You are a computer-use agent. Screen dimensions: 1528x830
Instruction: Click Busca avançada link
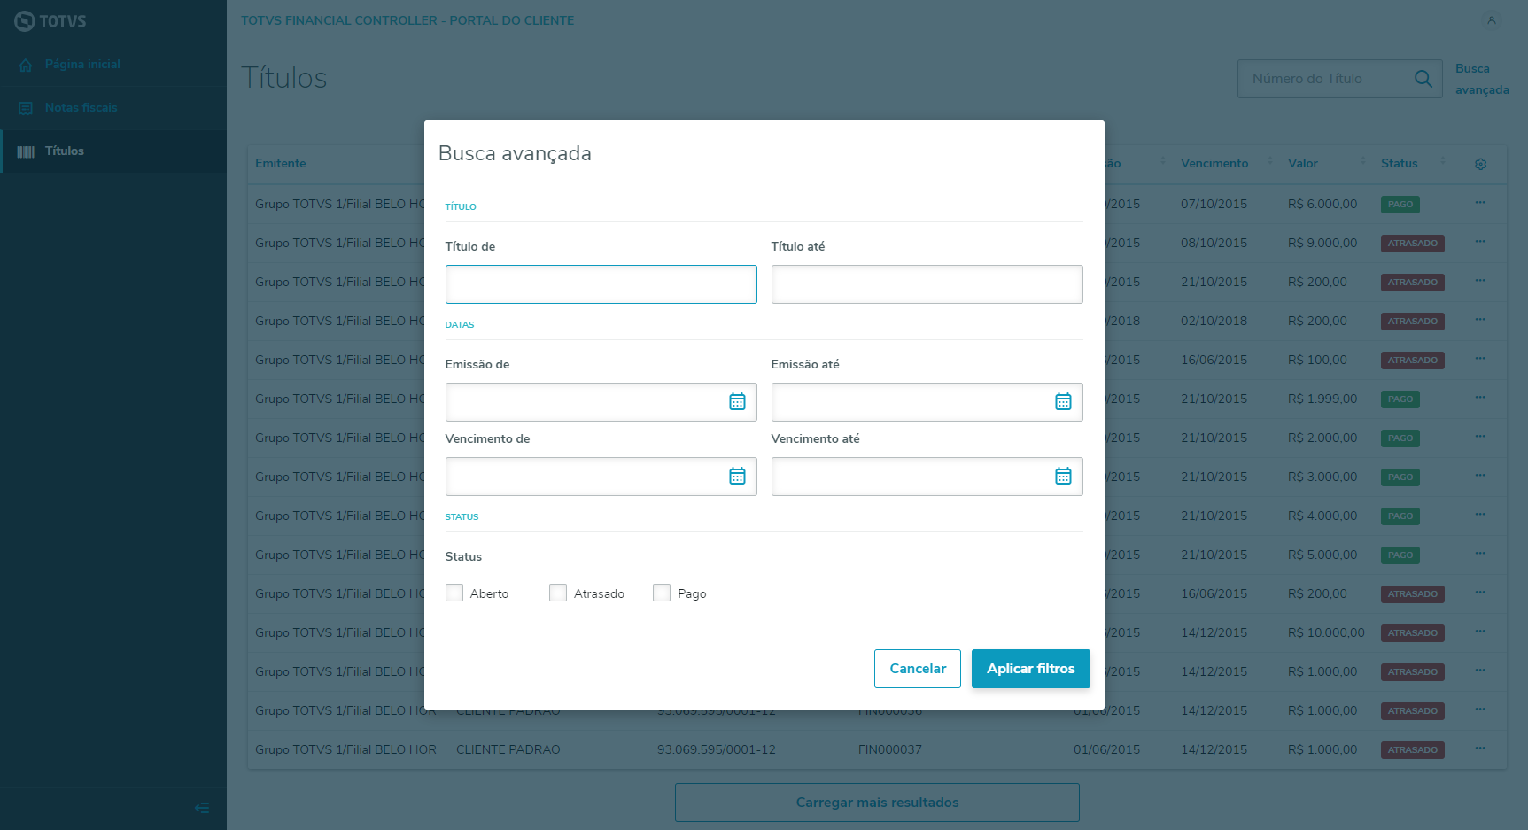click(x=1482, y=79)
